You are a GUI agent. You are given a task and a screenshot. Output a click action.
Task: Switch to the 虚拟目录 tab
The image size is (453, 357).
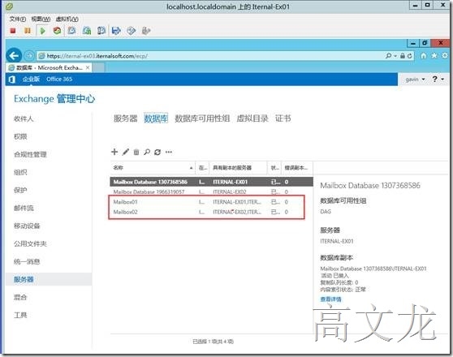point(252,118)
